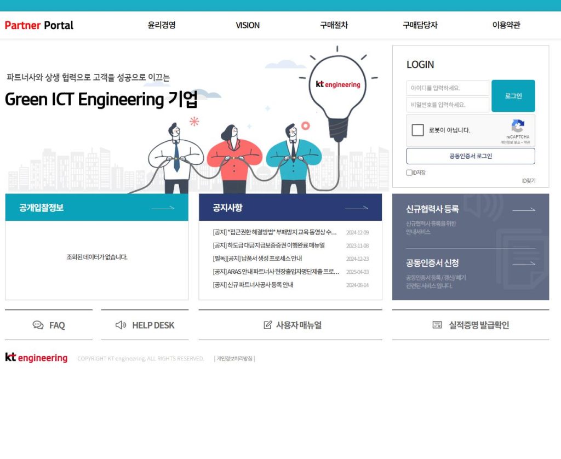Viewport: 561px width, 459px height.
Task: Click the HELP DESK megaphone icon
Action: (x=121, y=325)
